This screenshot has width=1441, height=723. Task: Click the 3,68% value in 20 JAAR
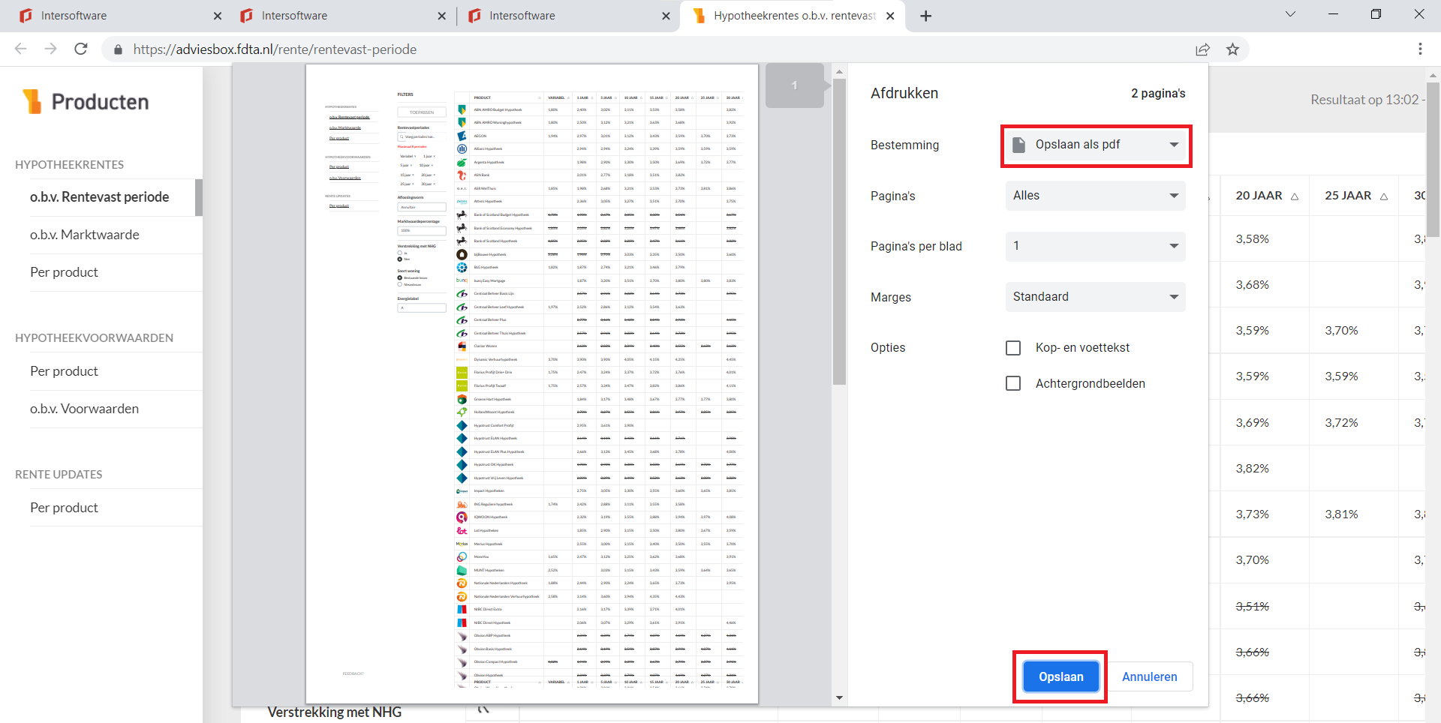1253,285
